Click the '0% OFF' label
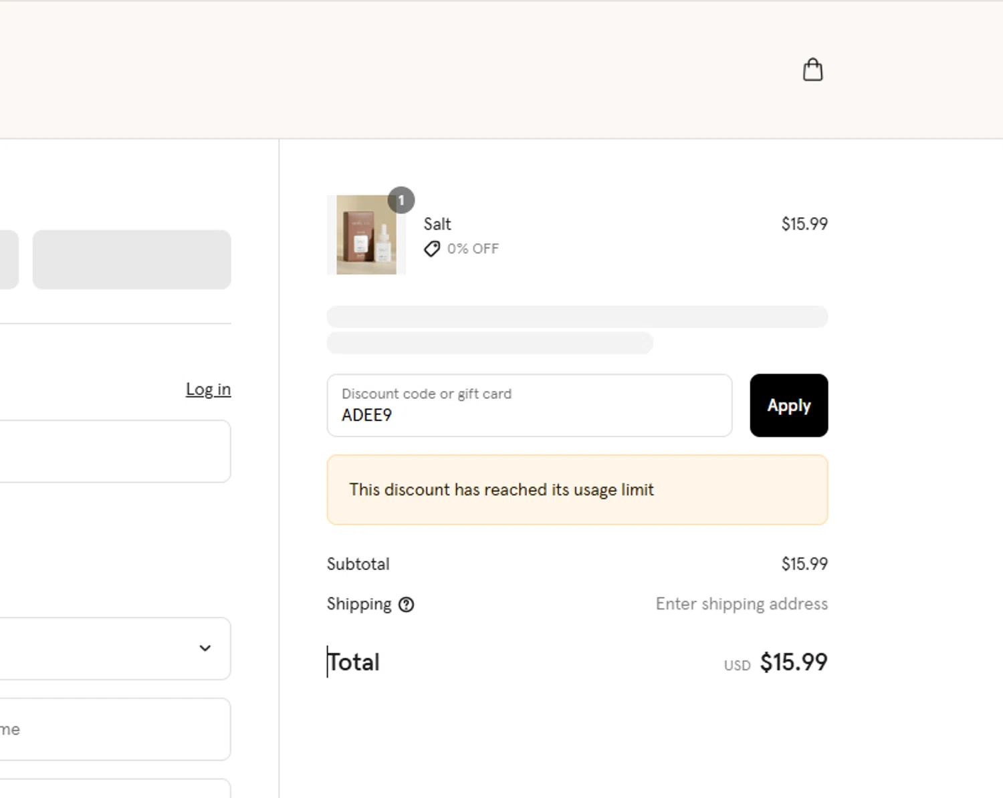 point(473,249)
